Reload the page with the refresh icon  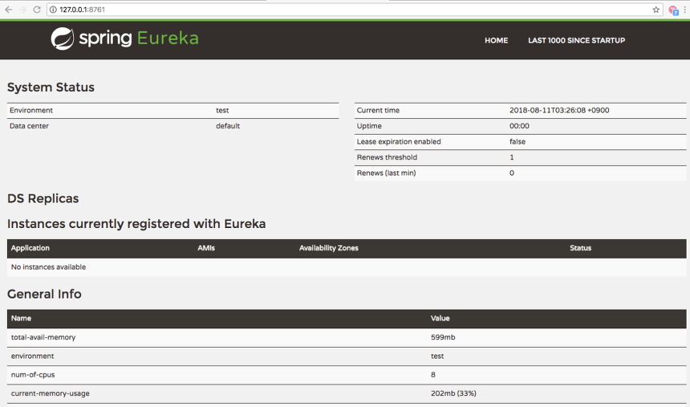tap(37, 10)
